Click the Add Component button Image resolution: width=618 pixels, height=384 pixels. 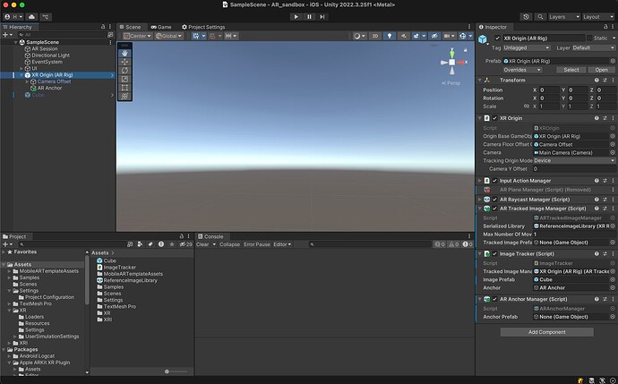coord(545,332)
